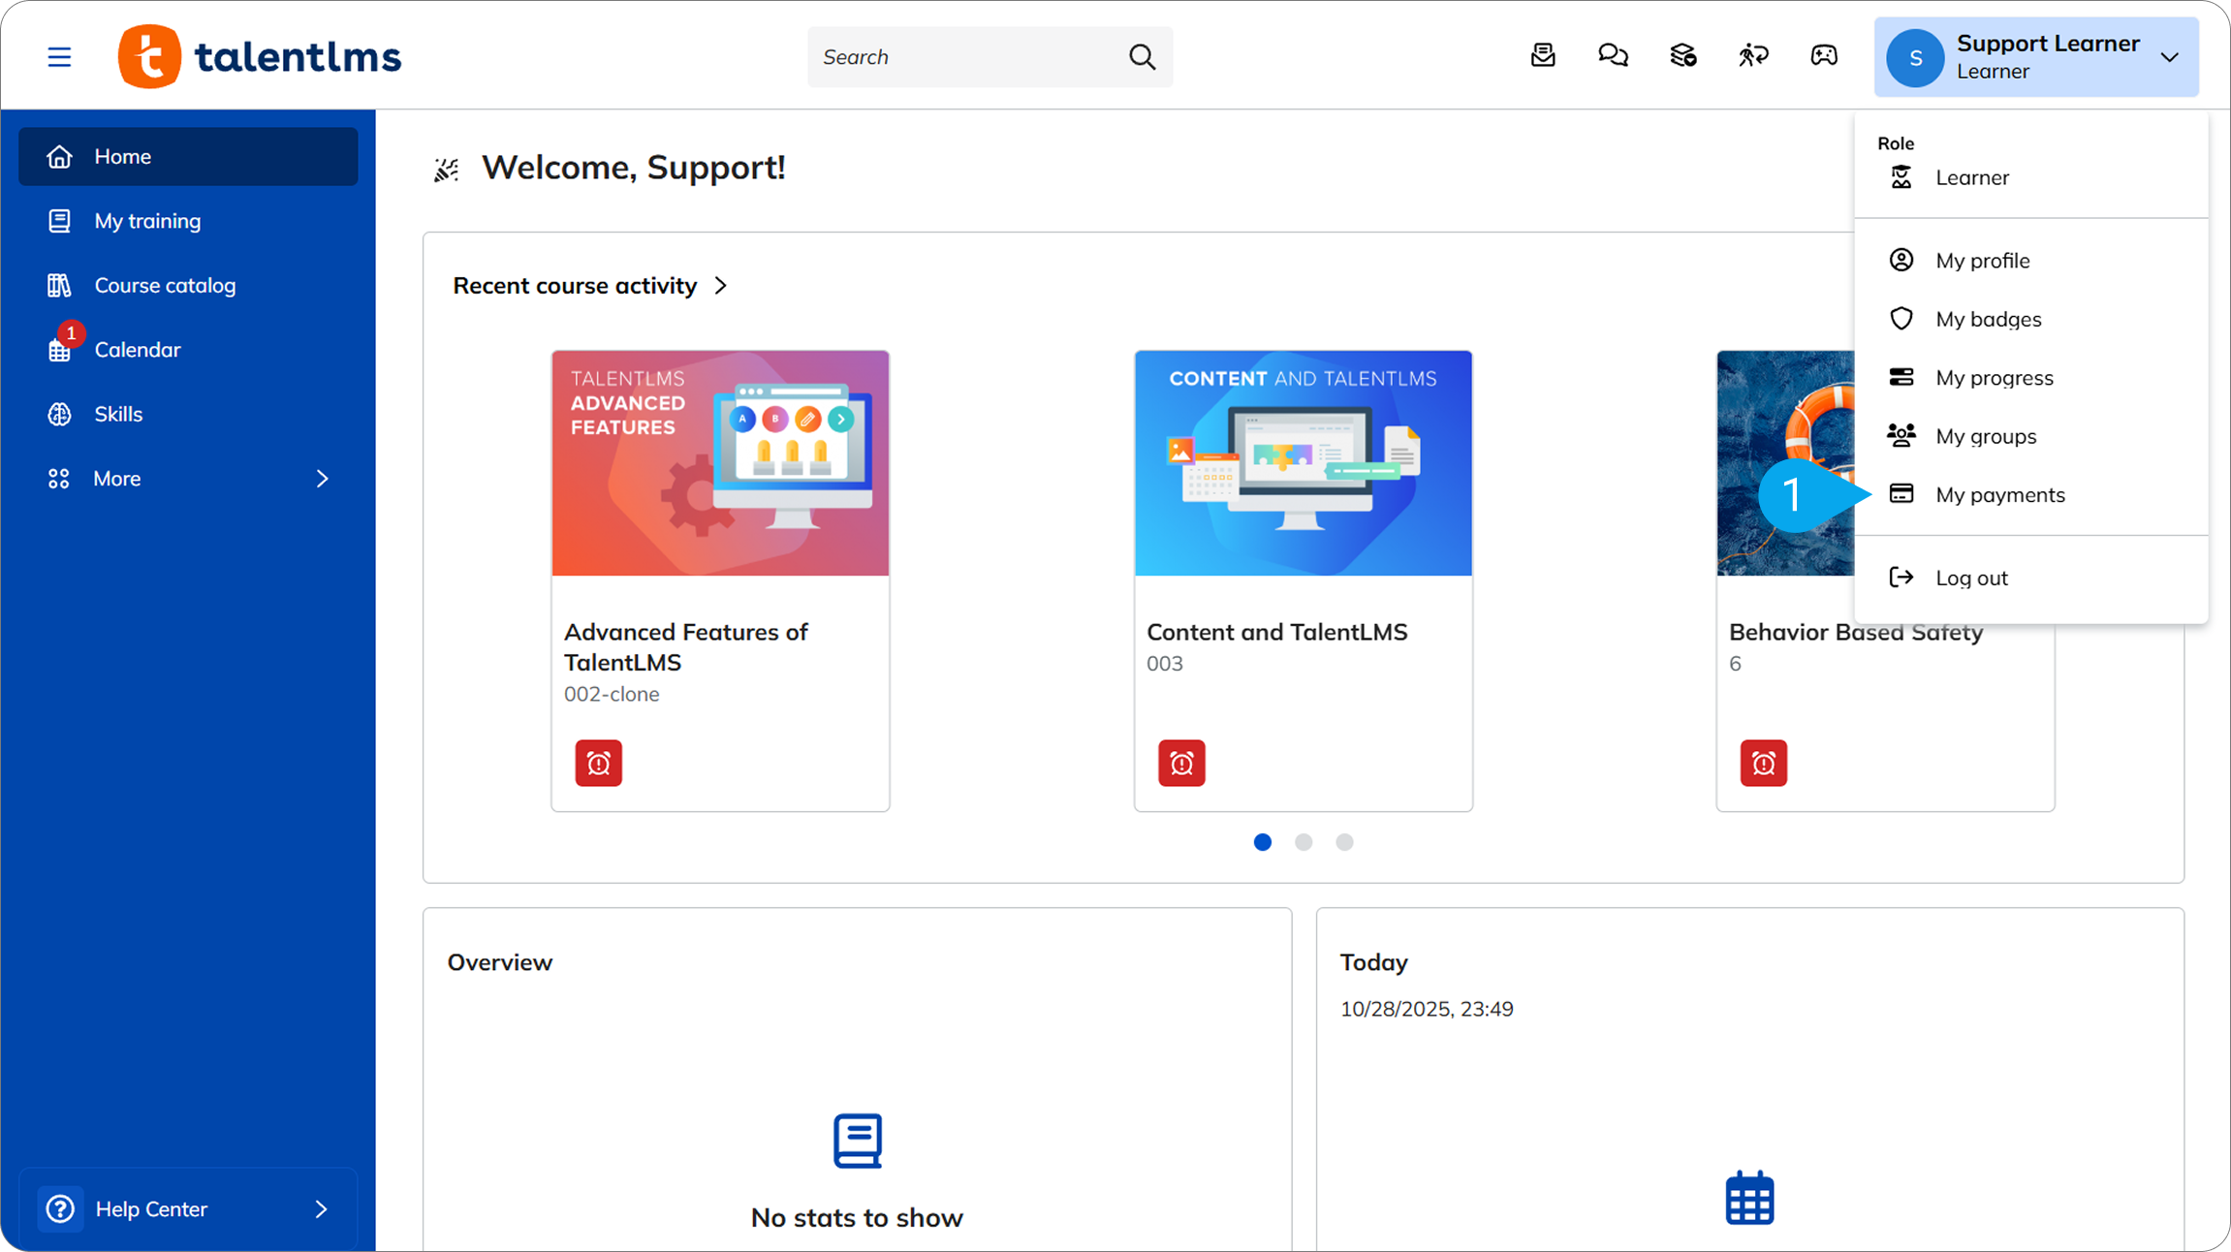Select the second carousel page dot

point(1304,842)
